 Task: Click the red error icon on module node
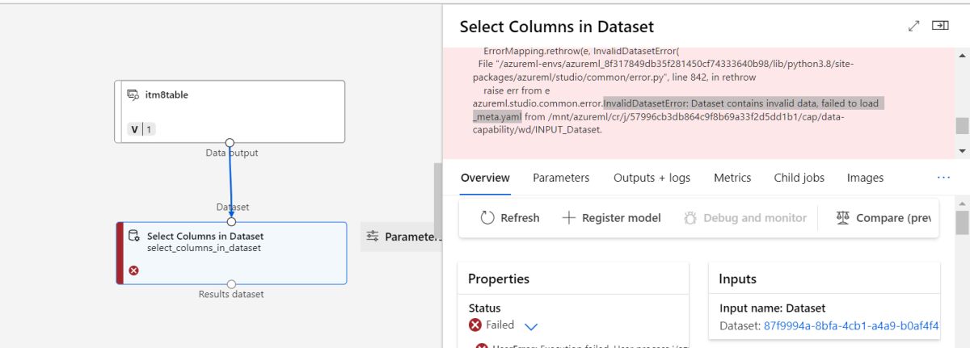tap(134, 270)
